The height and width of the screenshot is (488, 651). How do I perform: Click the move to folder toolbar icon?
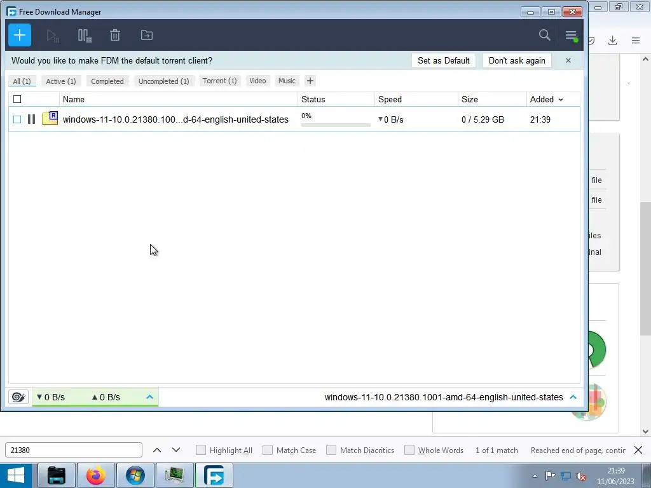147,36
